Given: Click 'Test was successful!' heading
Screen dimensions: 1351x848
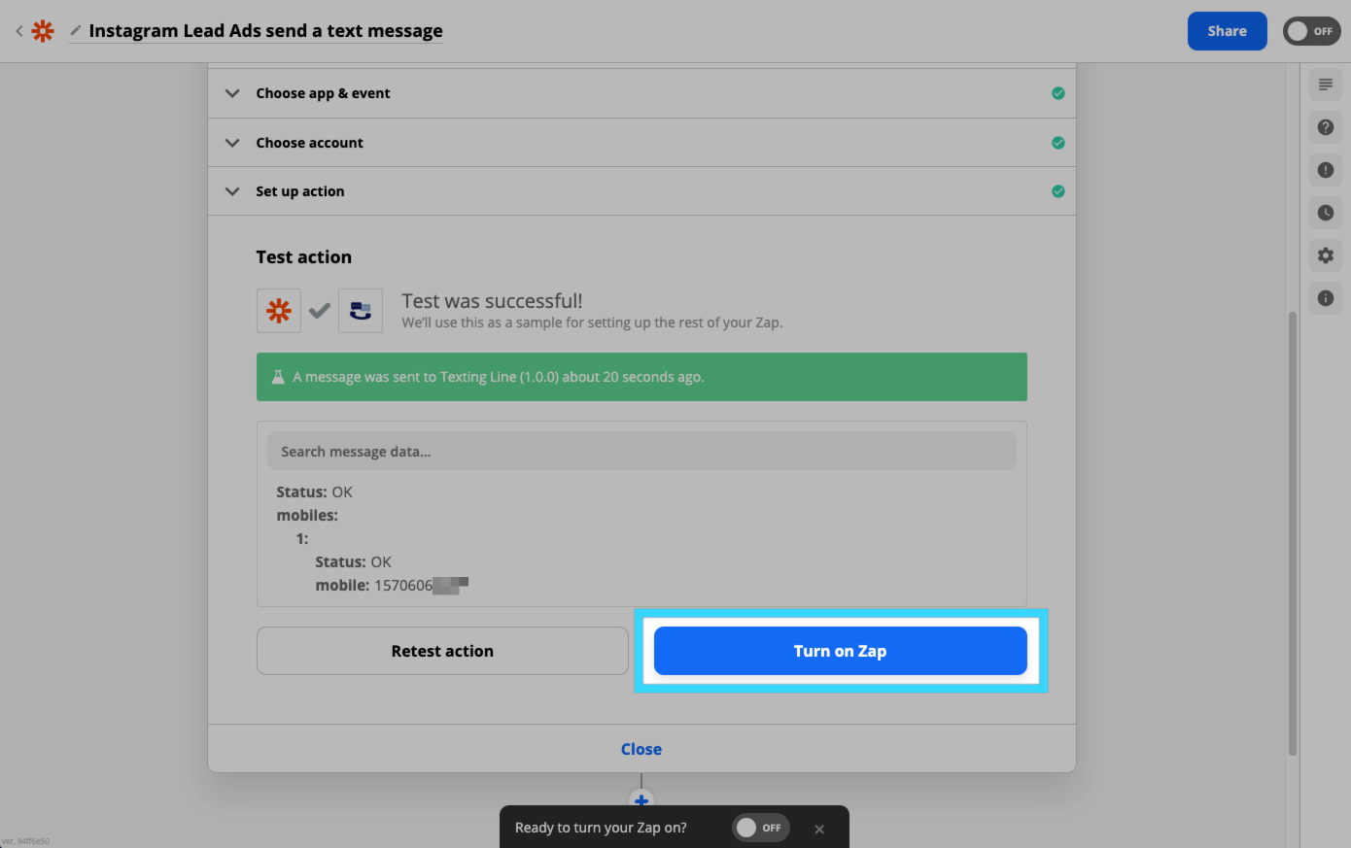Looking at the screenshot, I should click(x=492, y=301).
